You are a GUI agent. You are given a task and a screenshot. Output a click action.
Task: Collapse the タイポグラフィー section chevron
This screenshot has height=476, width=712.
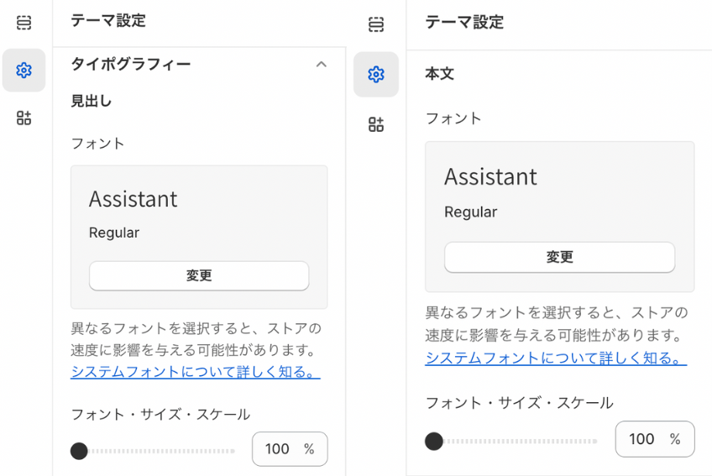(x=321, y=65)
